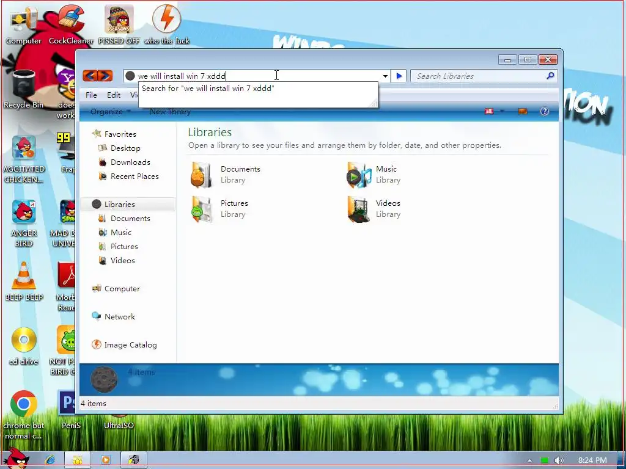Open the address bar history dropdown
626x469 pixels.
(x=385, y=76)
